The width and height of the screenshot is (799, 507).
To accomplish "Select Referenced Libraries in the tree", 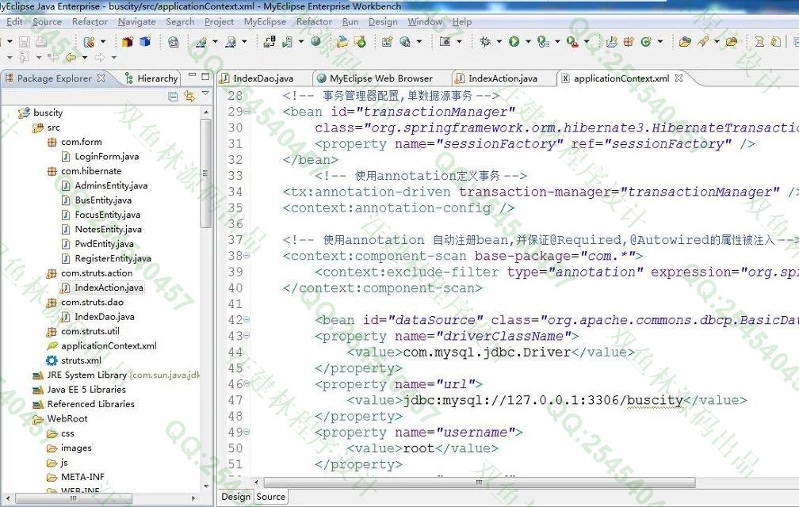I will tap(90, 404).
